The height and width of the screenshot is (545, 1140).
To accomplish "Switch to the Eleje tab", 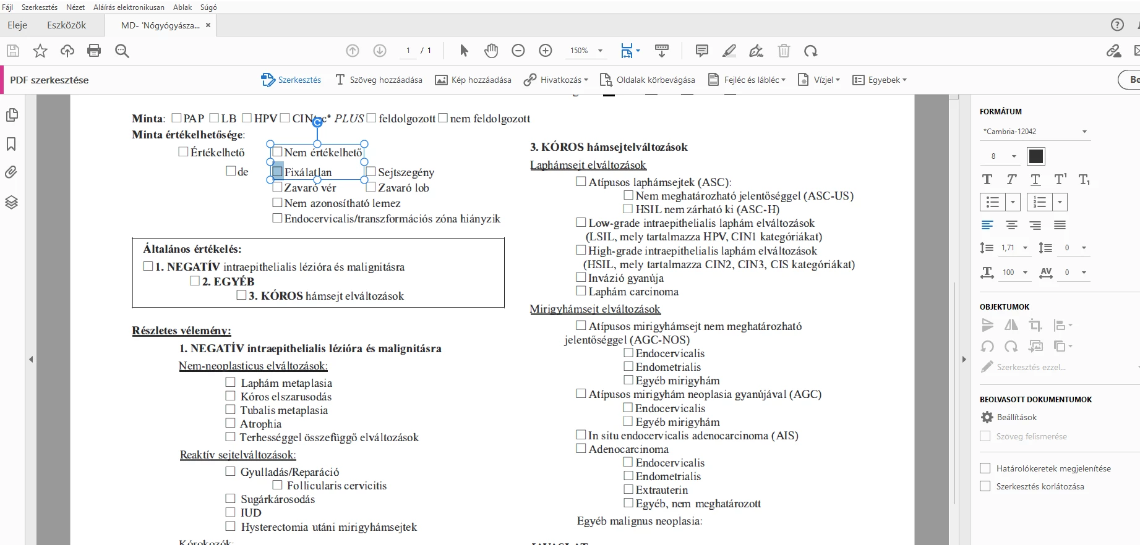I will [x=17, y=25].
